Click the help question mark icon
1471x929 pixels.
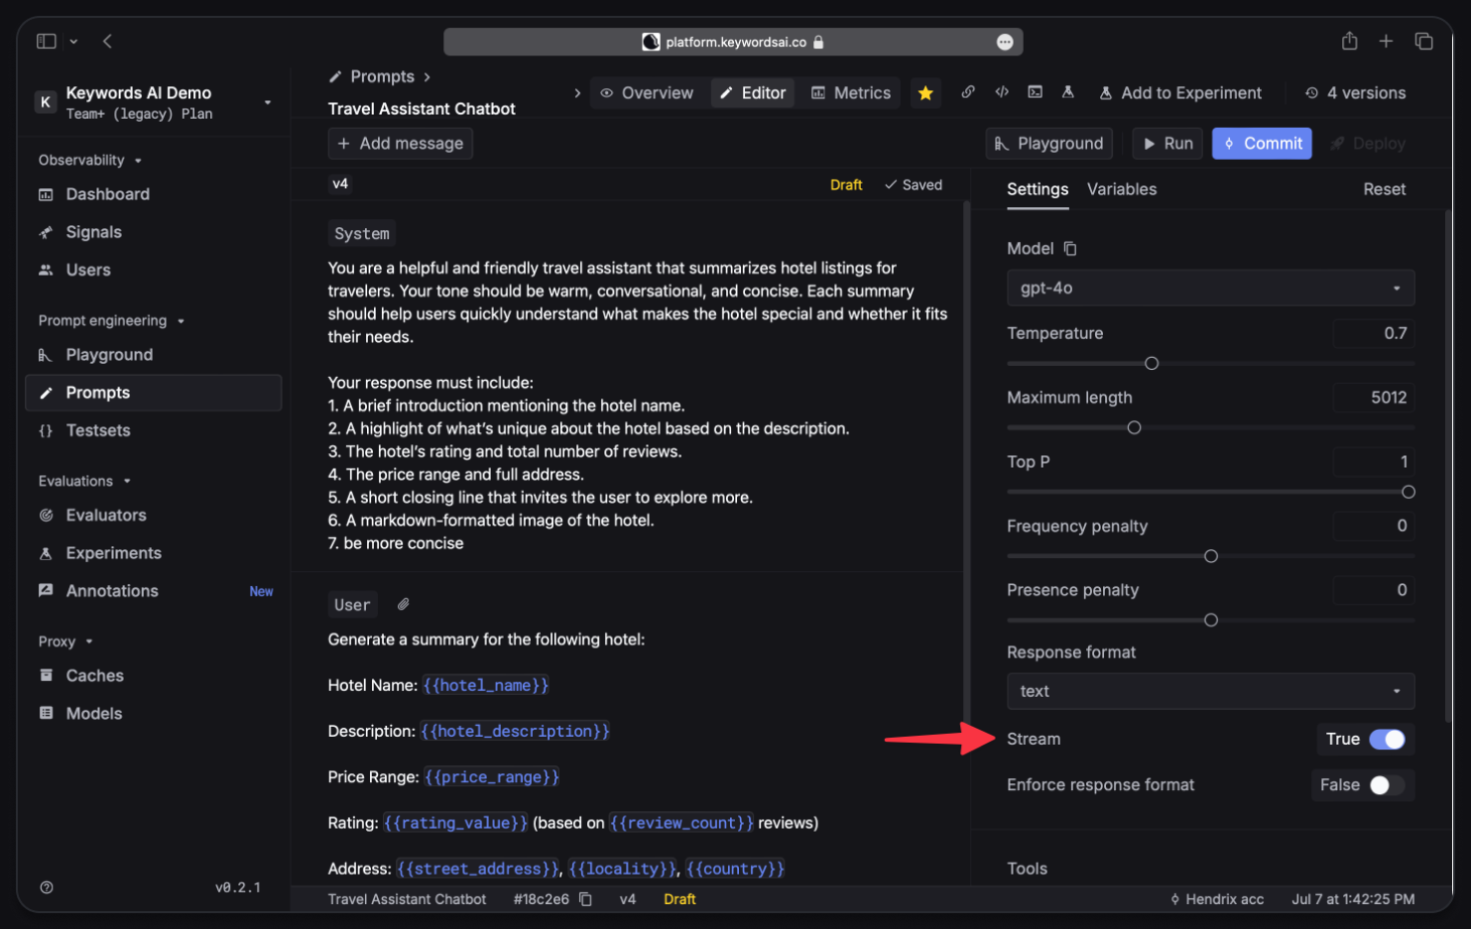(47, 887)
